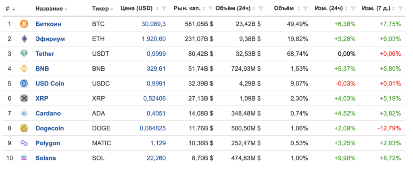
Task: Click the Solana logo icon
Action: (x=24, y=158)
